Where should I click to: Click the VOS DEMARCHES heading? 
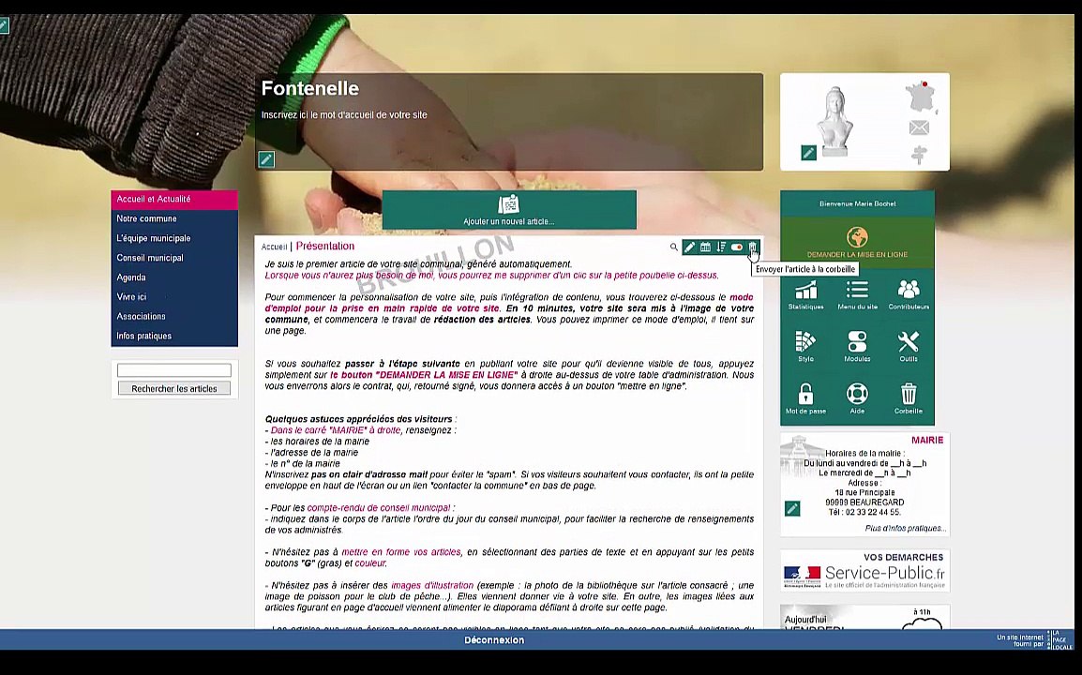pos(903,557)
